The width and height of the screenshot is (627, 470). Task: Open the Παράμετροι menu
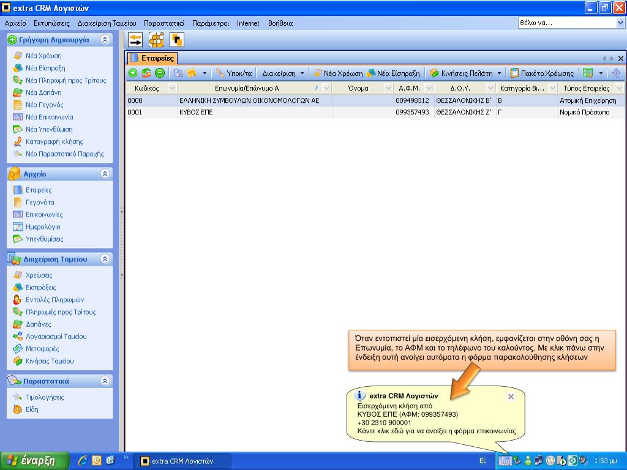211,23
